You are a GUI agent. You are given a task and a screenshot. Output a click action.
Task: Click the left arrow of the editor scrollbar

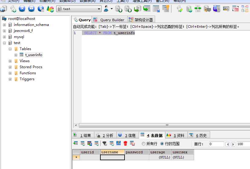(76, 125)
